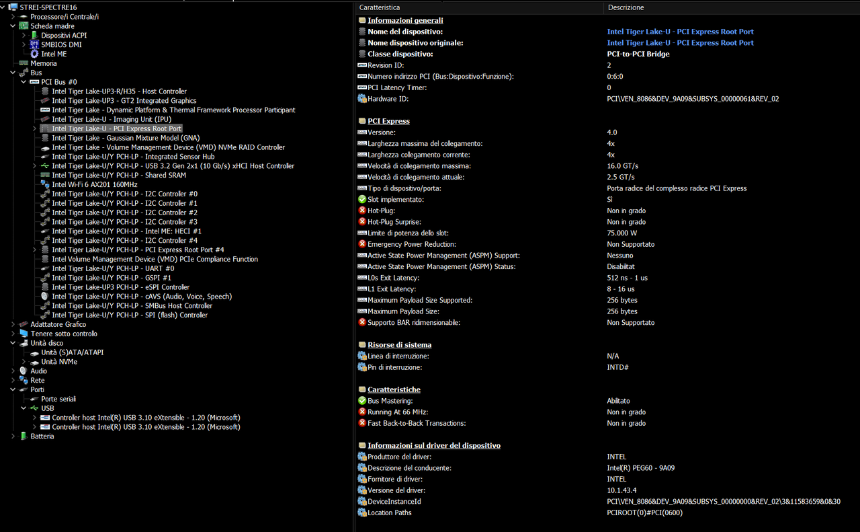Expand the PCI Express Root Port #4 node
This screenshot has height=532, width=860.
[35, 250]
